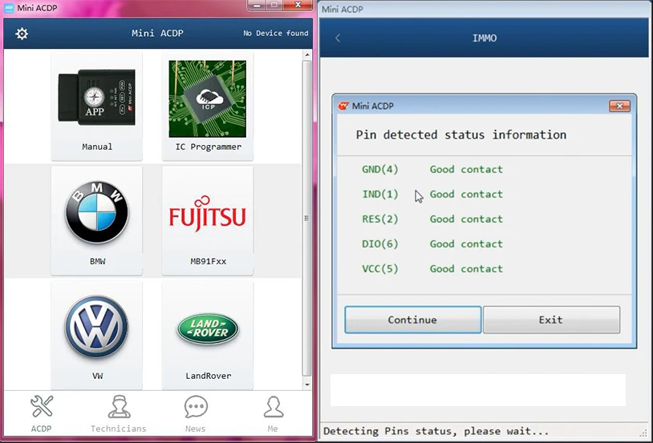The height and width of the screenshot is (443, 653).
Task: Click the IMMO title in right window
Action: tap(485, 38)
